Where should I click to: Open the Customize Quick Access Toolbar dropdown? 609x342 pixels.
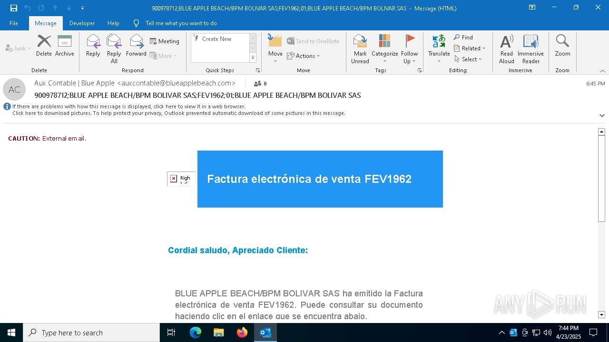coord(83,8)
